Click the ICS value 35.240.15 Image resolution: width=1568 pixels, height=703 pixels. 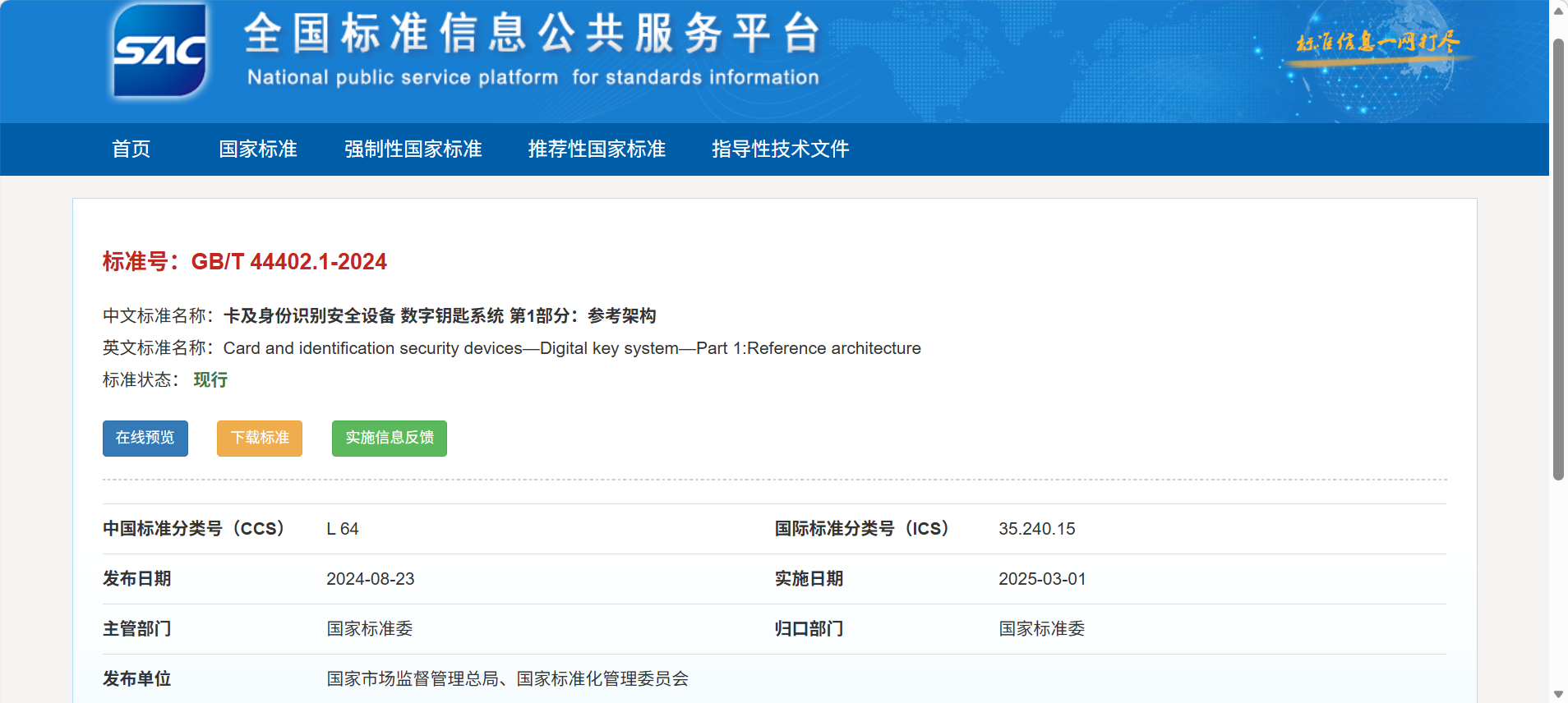pyautogui.click(x=1037, y=529)
